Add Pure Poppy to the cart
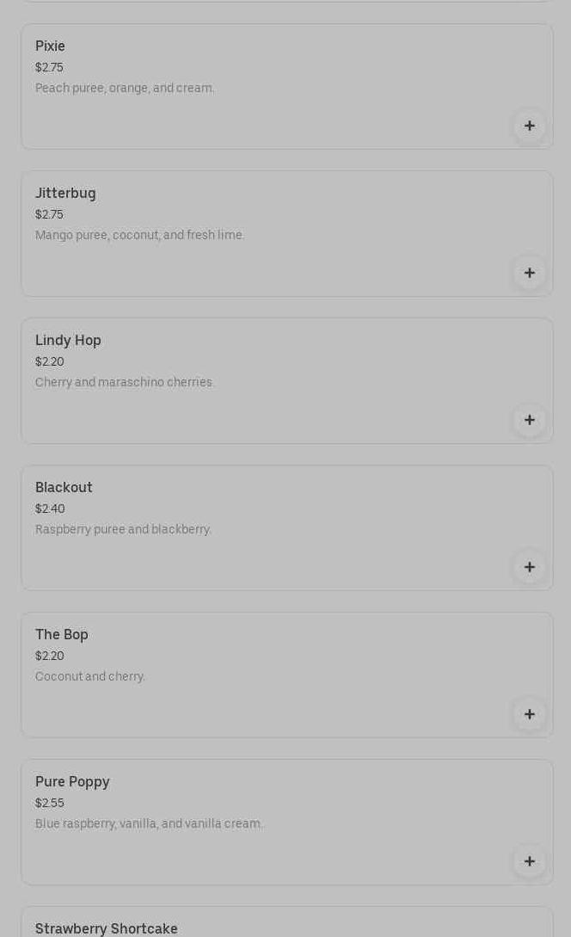 pos(529,861)
